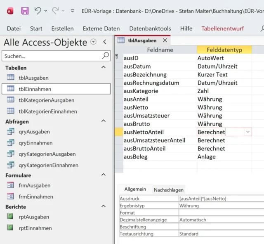
Task: Click the ausDatum field name cell
Action: pyautogui.click(x=160, y=66)
